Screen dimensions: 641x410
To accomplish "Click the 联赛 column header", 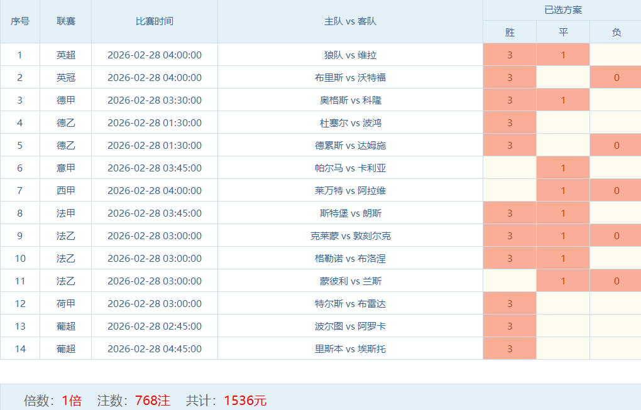I will click(x=66, y=21).
